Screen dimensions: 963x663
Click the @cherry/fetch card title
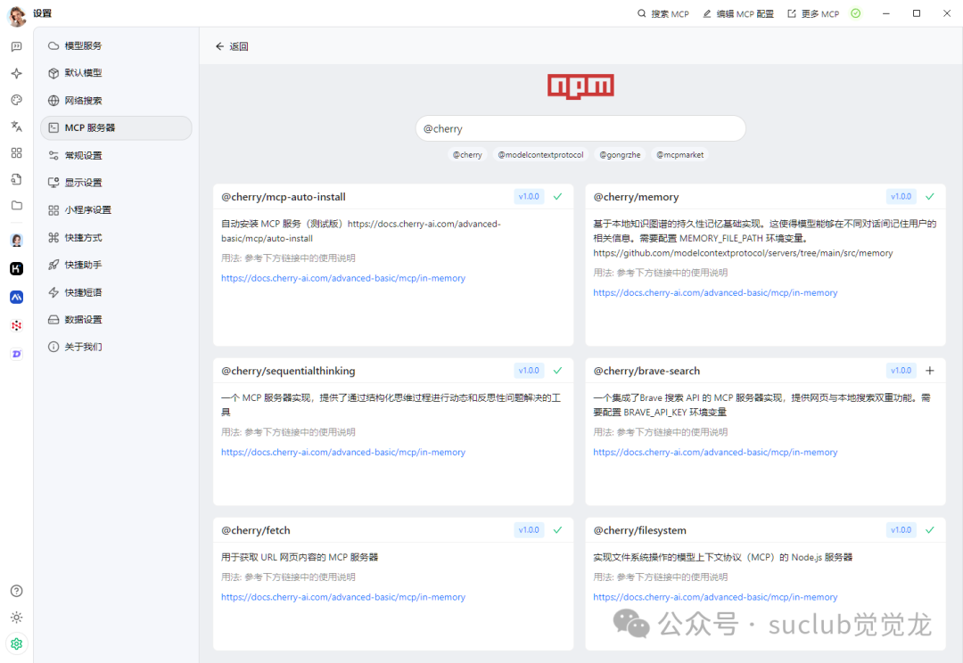(x=256, y=531)
